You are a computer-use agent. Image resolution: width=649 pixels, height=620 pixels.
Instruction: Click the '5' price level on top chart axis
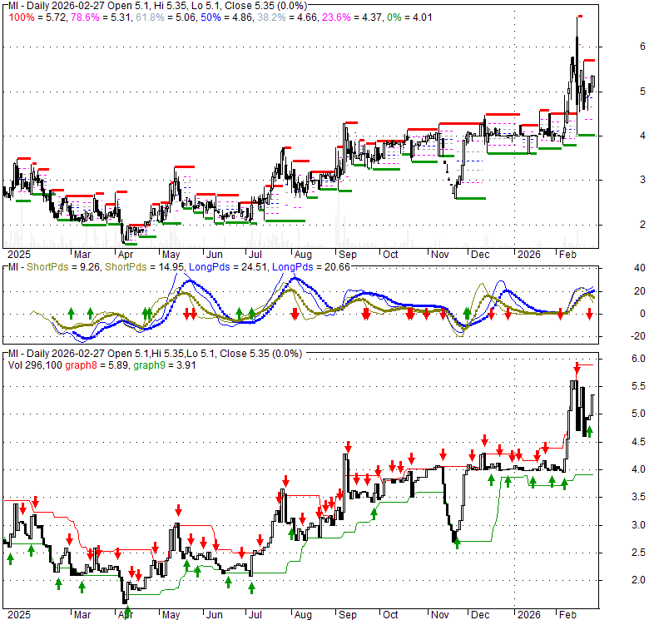[x=642, y=91]
